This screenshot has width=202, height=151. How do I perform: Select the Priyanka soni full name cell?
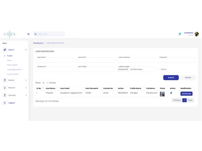click(x=152, y=93)
